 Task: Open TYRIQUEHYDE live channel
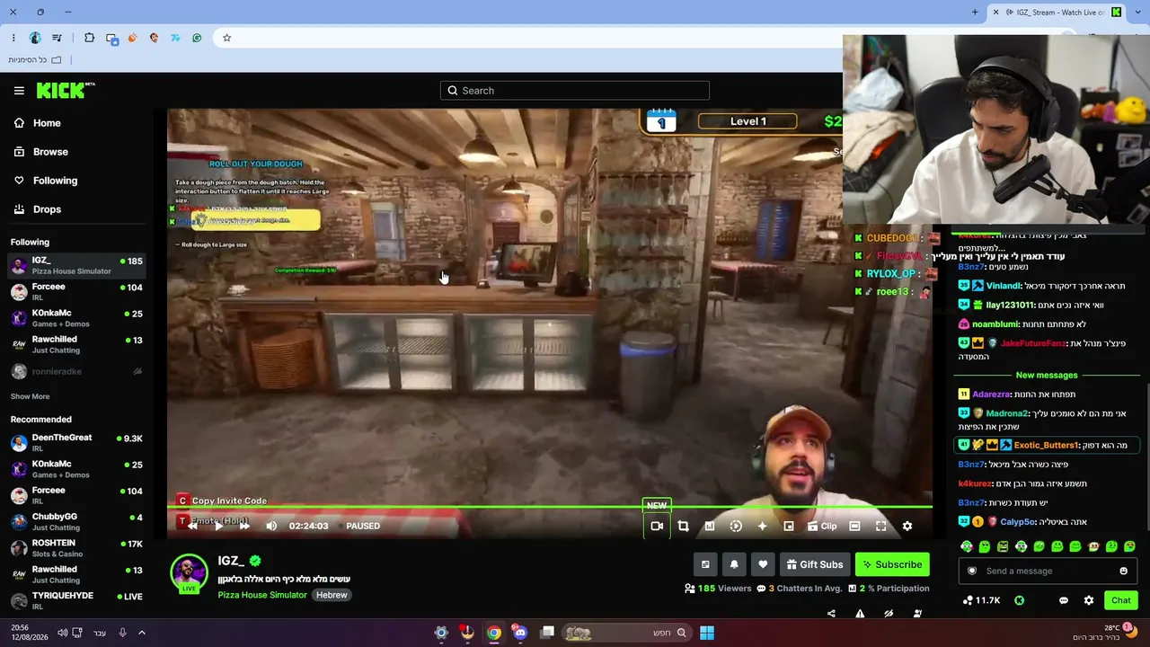tap(77, 599)
